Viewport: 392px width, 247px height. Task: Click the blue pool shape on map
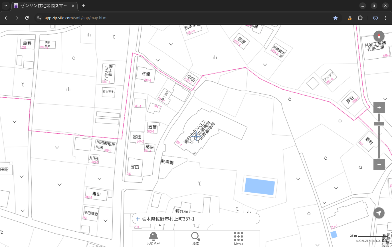point(260,187)
